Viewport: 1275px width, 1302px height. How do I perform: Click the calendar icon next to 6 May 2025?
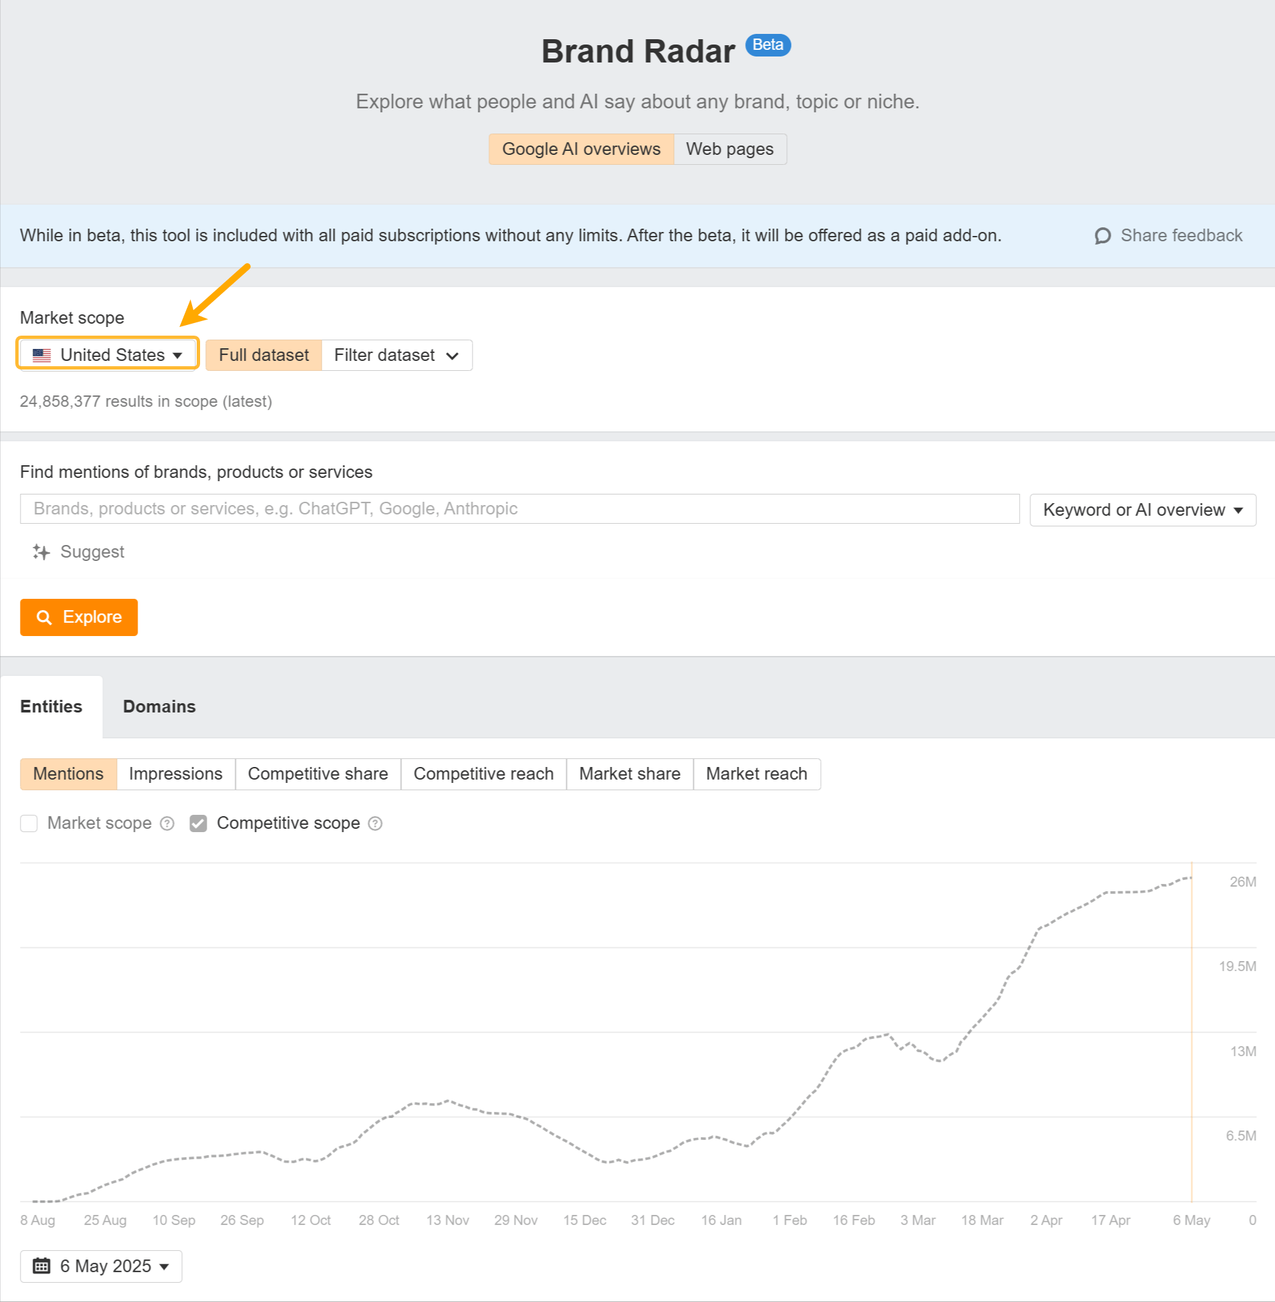pyautogui.click(x=42, y=1266)
